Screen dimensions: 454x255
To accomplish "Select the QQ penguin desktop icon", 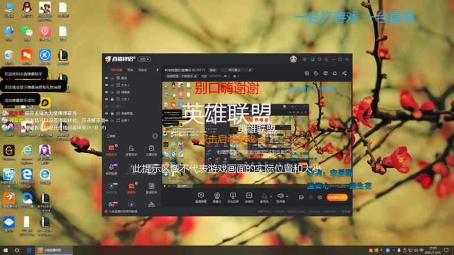I will [27, 10].
